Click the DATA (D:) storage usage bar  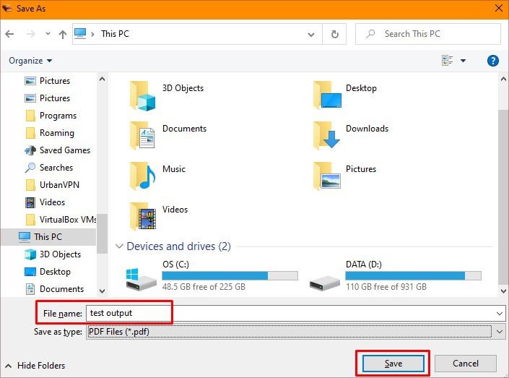pyautogui.click(x=413, y=276)
